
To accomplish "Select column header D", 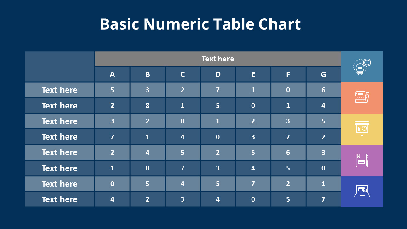I will [218, 74].
